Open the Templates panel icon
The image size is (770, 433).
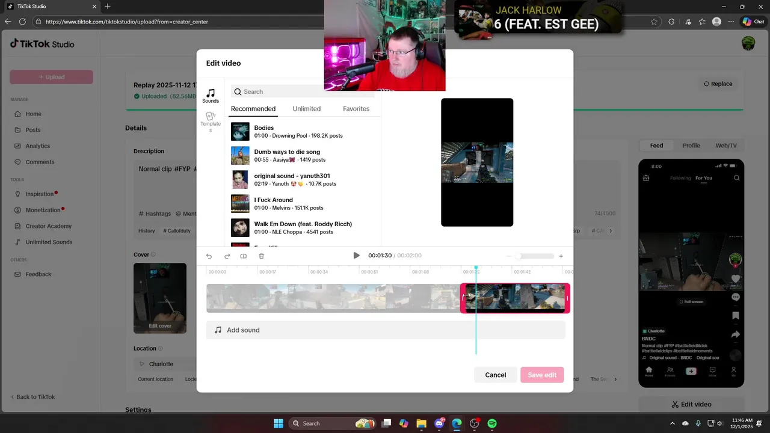coord(211,121)
